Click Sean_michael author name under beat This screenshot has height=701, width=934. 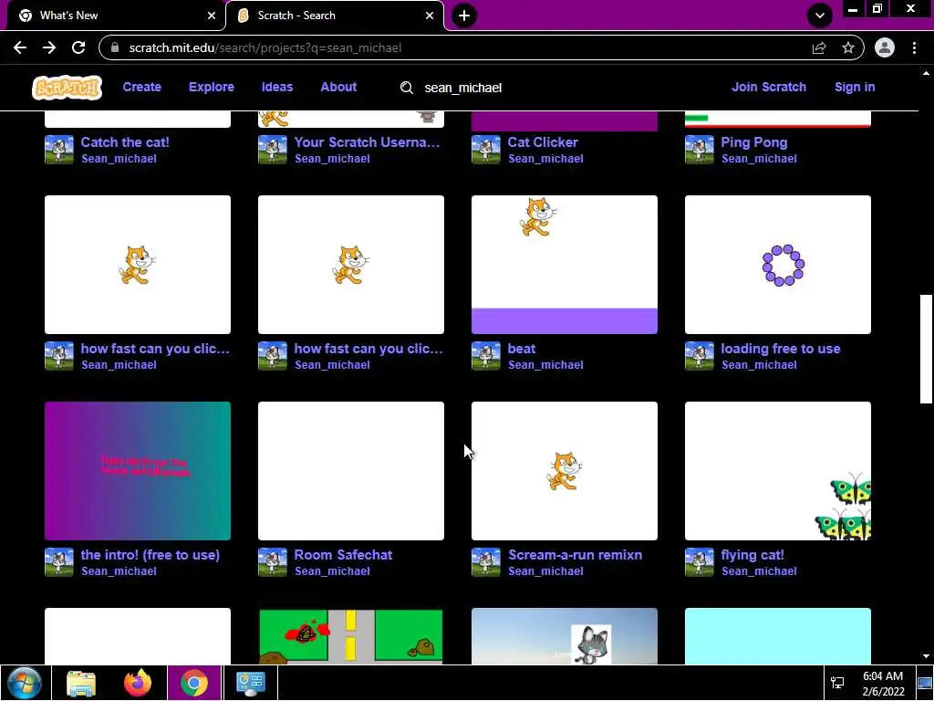coord(545,365)
